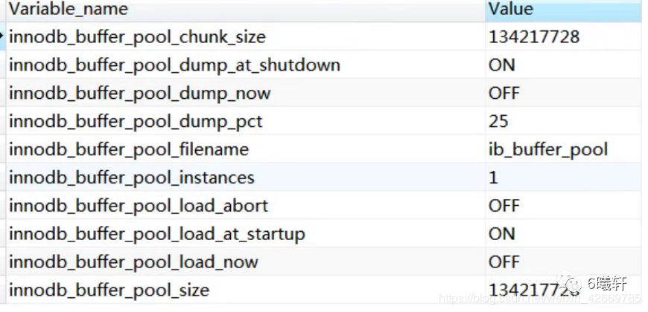Click the Value column header
The image size is (648, 312).
tap(563, 10)
